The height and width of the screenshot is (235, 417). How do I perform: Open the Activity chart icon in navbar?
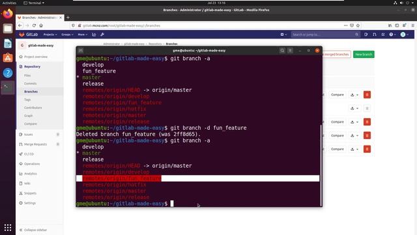coord(94,35)
